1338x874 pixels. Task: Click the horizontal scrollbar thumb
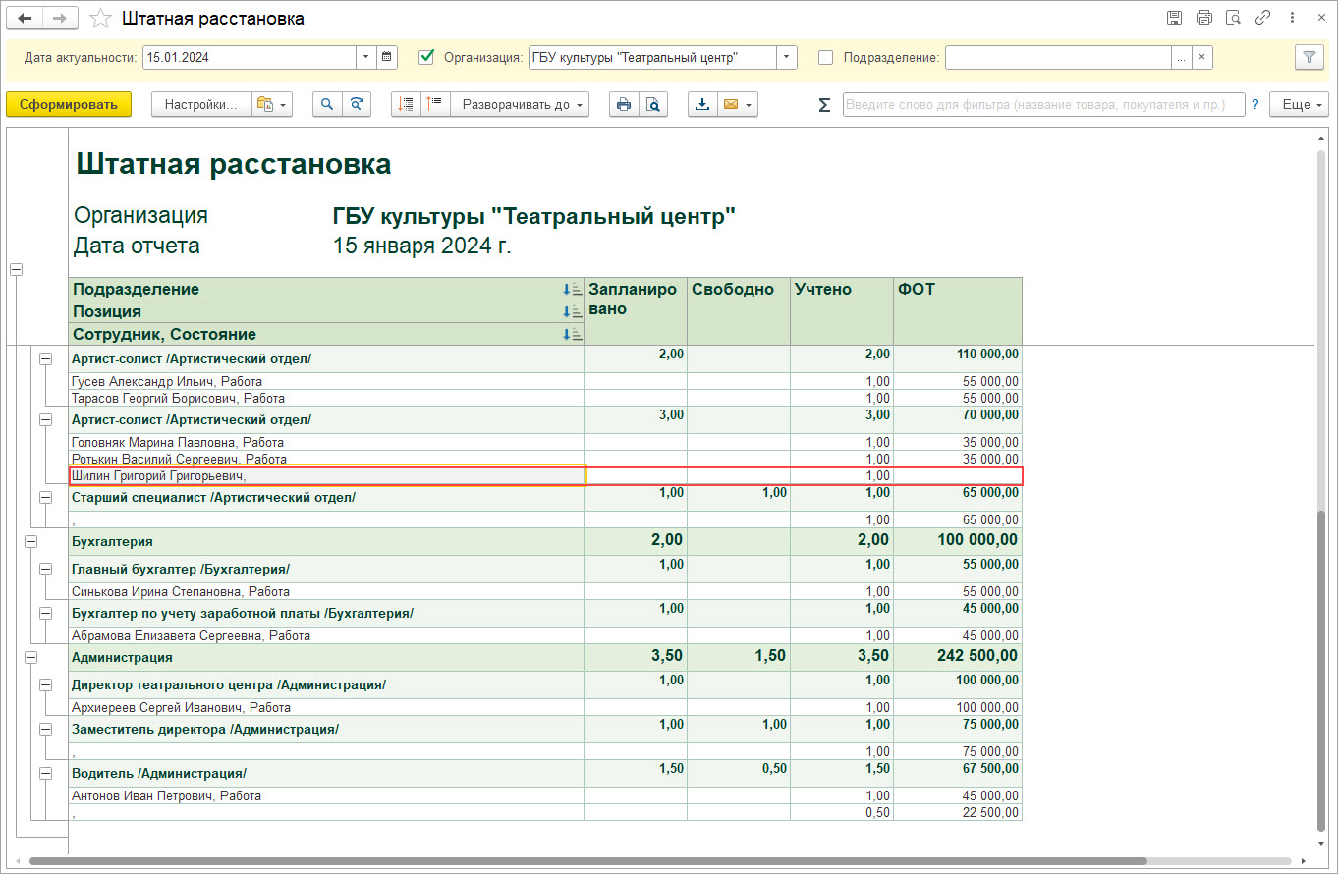pyautogui.click(x=588, y=861)
